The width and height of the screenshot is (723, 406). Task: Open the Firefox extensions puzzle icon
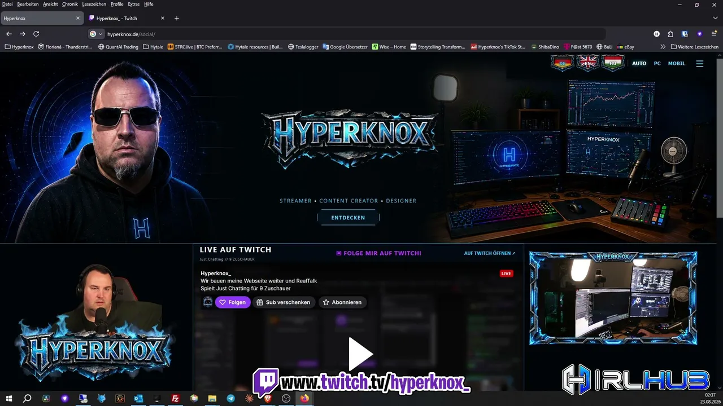coord(670,34)
